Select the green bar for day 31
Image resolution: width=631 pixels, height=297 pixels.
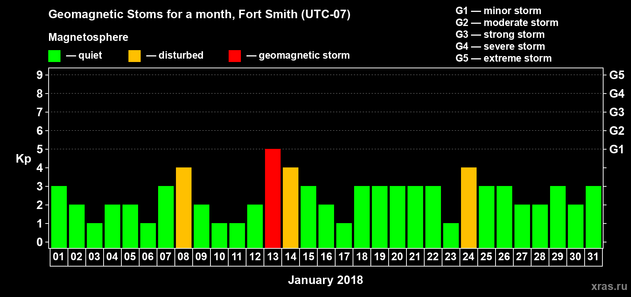594,217
